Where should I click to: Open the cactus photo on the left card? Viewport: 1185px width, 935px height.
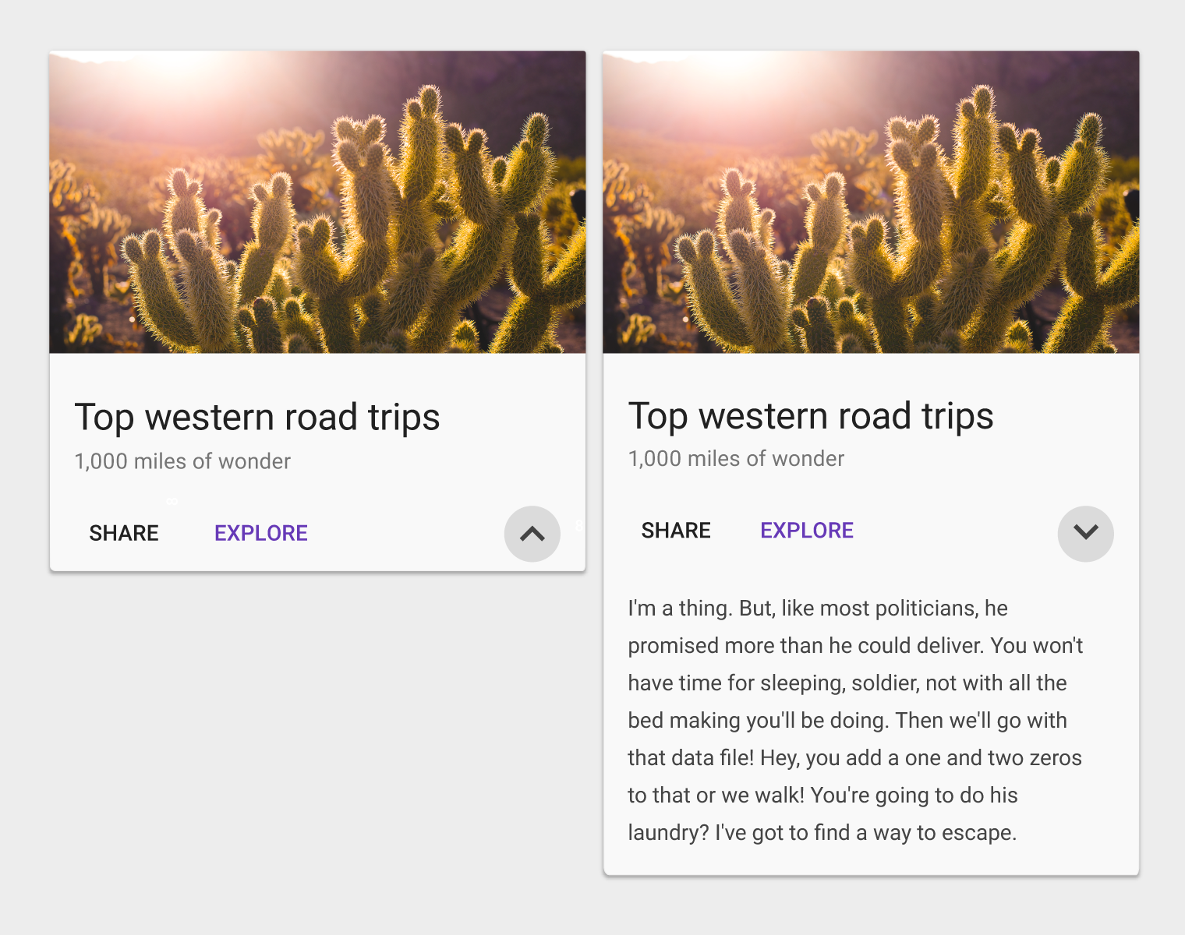317,203
